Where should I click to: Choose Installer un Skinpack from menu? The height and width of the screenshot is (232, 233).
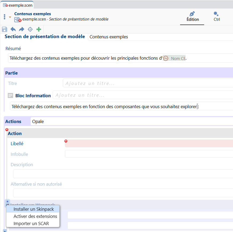tap(33, 209)
